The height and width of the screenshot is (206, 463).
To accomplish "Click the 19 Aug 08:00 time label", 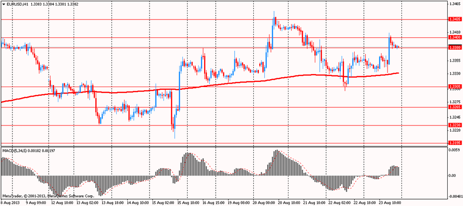I will click(238, 203).
